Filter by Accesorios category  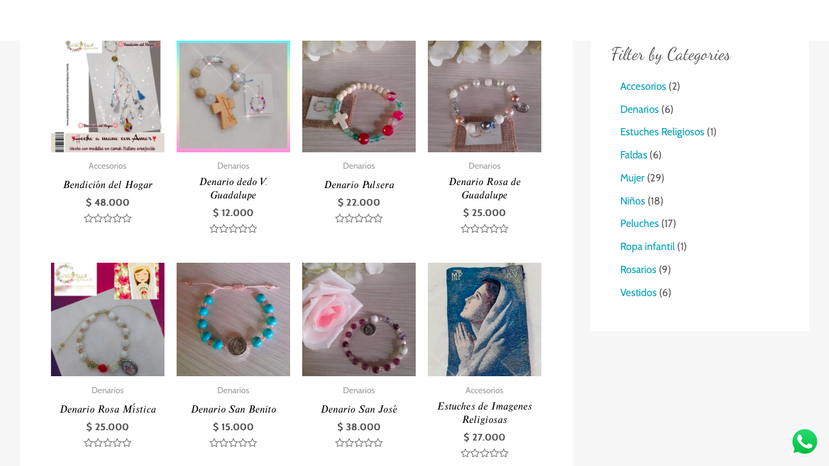pos(643,86)
